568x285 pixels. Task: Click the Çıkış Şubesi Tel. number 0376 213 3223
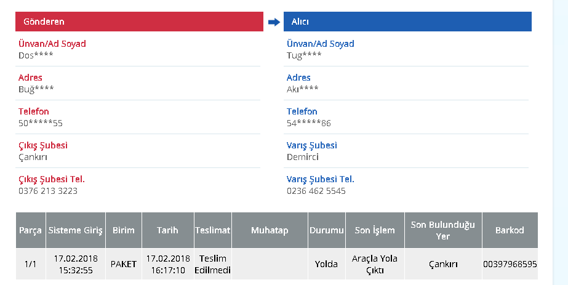click(x=48, y=191)
